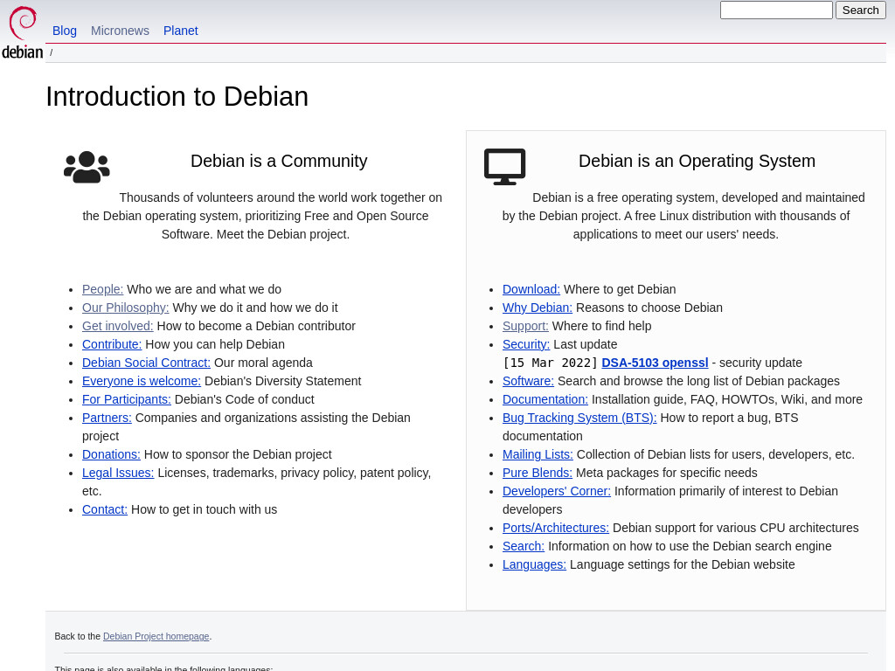
Task: Open the Blog navigation tab
Action: pyautogui.click(x=65, y=31)
